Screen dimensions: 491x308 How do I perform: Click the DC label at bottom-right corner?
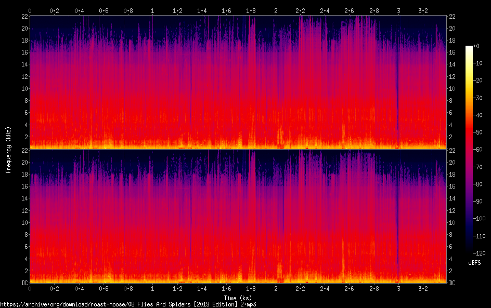[x=453, y=283]
